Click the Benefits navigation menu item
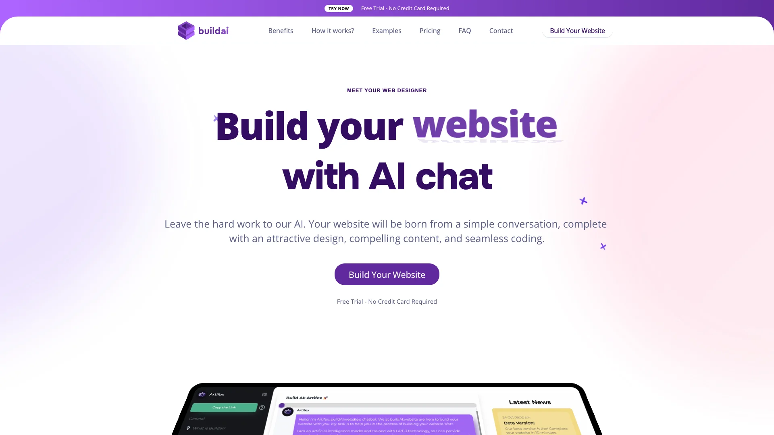 click(281, 30)
